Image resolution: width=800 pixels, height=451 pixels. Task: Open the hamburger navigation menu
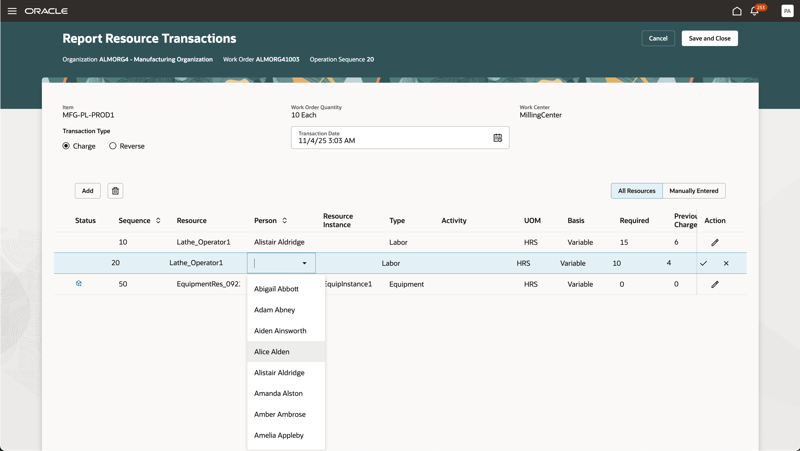(12, 10)
